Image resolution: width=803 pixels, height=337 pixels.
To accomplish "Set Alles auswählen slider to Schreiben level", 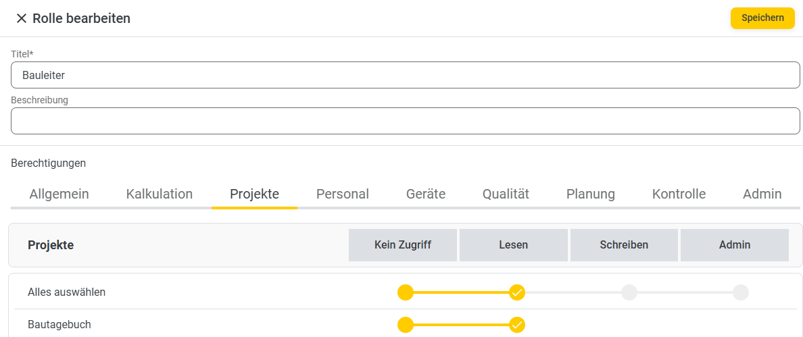I will pyautogui.click(x=629, y=292).
